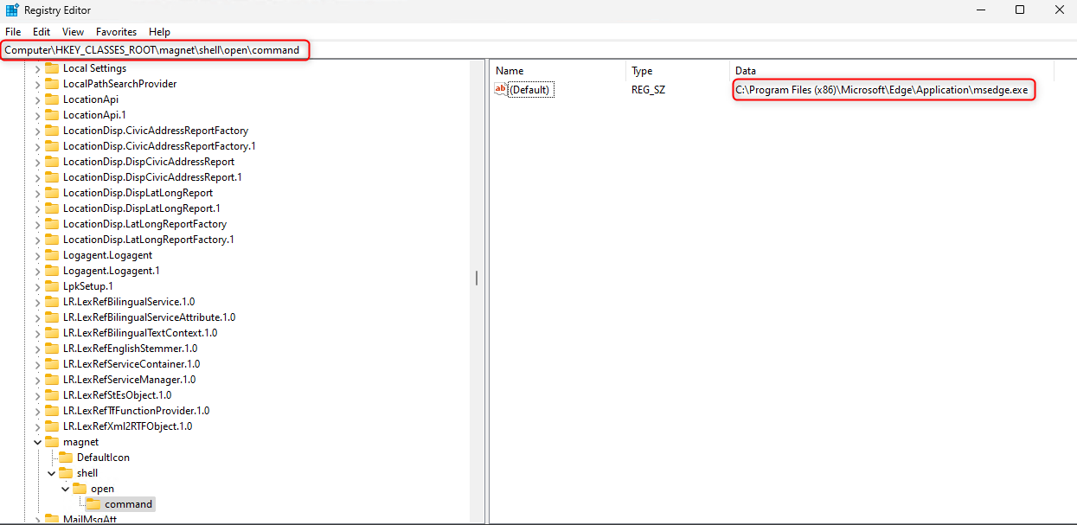Click the shell folder icon
1077x525 pixels.
click(x=64, y=472)
